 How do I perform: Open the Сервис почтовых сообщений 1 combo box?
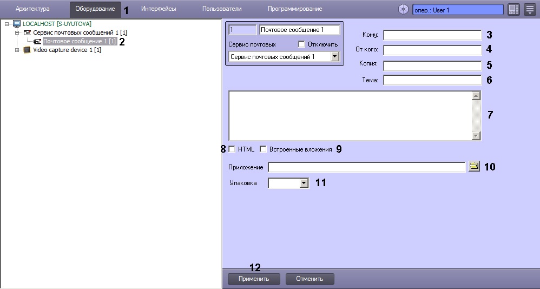pyautogui.click(x=334, y=57)
